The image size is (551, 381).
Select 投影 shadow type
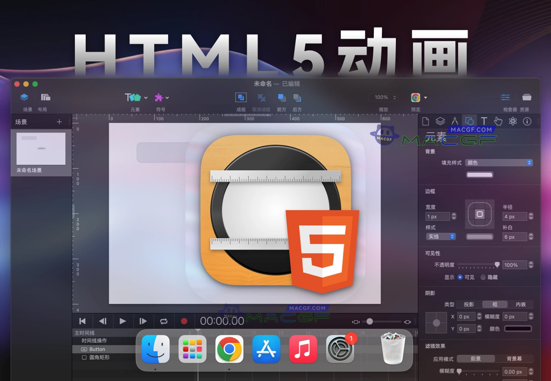pyautogui.click(x=469, y=304)
